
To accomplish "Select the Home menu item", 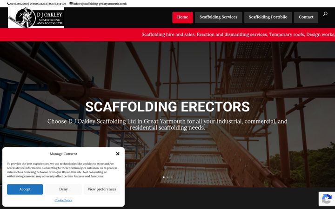I will coord(182,17).
